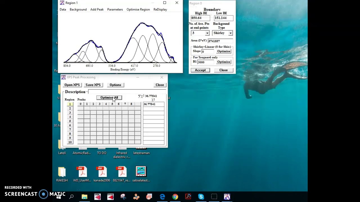Click the Slope value input field
Screen dimensions: 360x202
click(208, 52)
